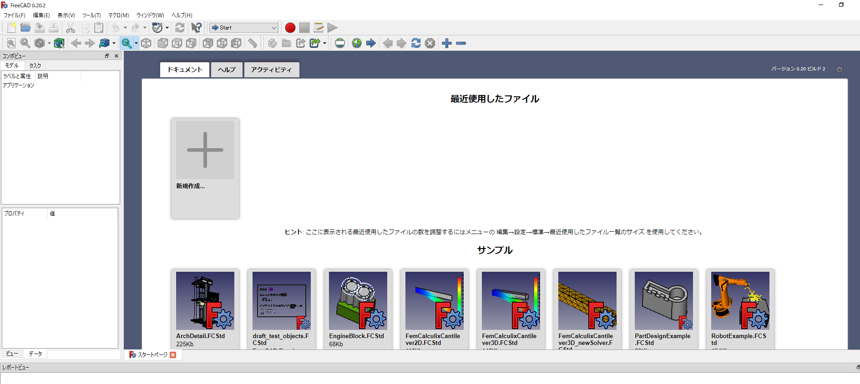Close the スタートページ tab

click(x=173, y=355)
